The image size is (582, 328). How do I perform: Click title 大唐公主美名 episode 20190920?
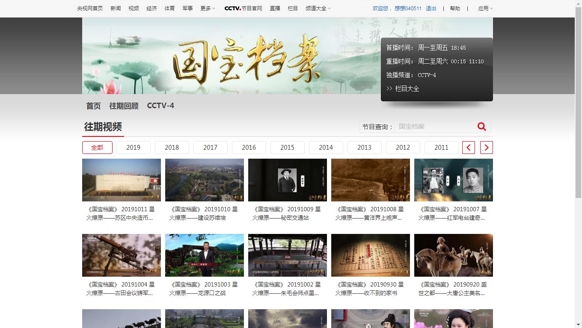(453, 289)
